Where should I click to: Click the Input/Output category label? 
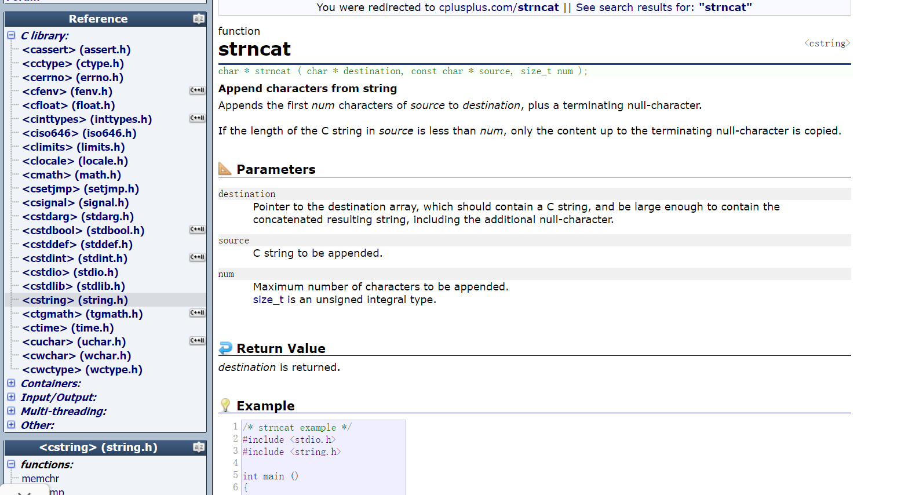click(59, 398)
